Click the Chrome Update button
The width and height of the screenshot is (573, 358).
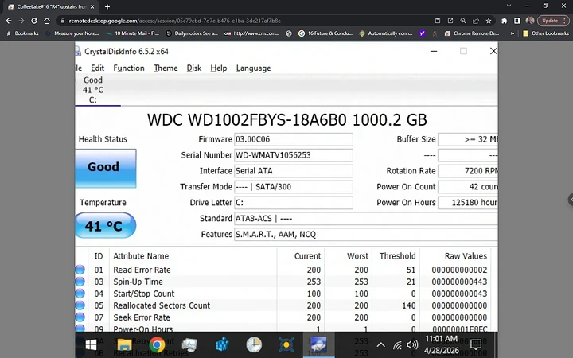[553, 21]
